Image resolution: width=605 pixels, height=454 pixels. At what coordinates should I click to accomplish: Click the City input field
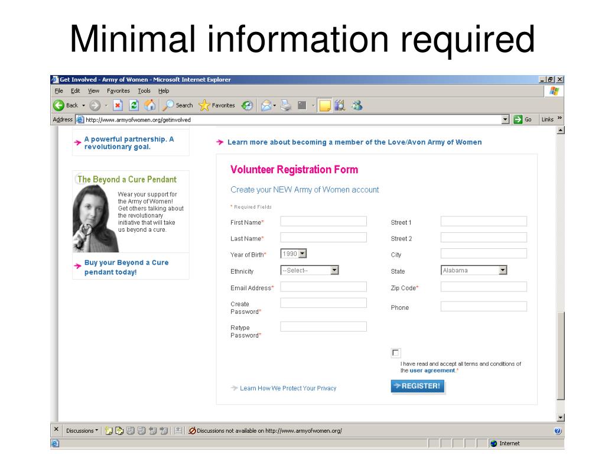coord(483,254)
